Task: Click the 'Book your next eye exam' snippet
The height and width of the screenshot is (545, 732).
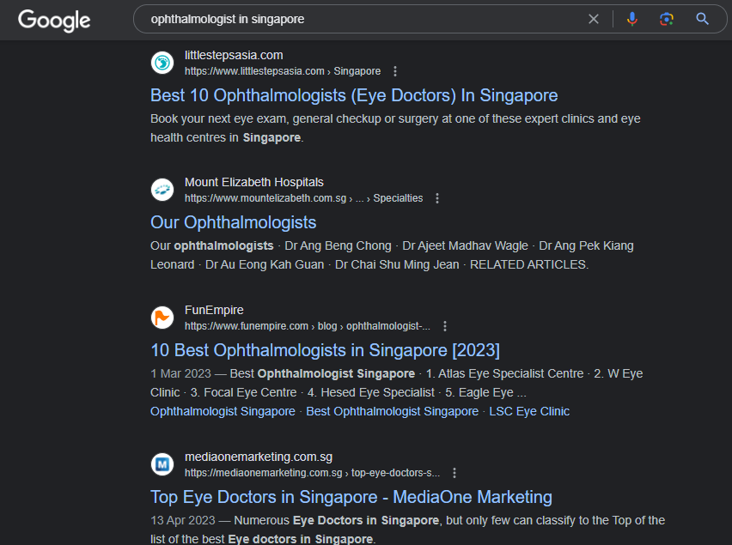Action: tap(395, 128)
